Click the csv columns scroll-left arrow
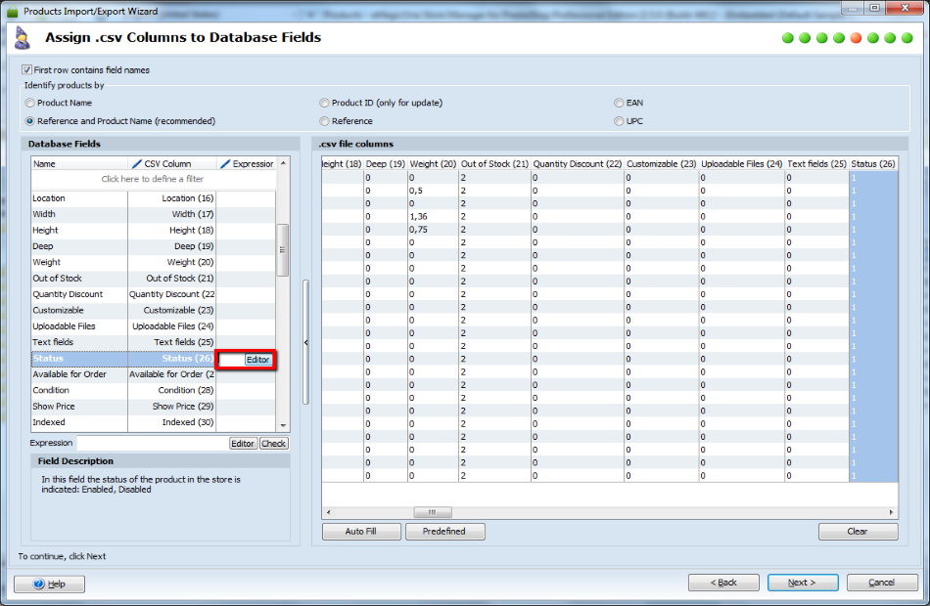 coord(329,512)
